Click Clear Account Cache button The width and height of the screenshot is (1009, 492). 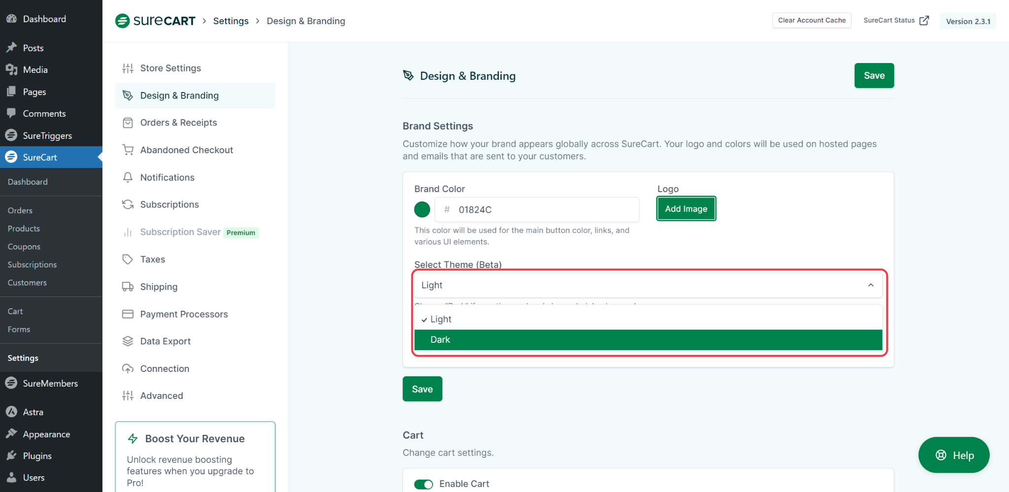click(811, 20)
